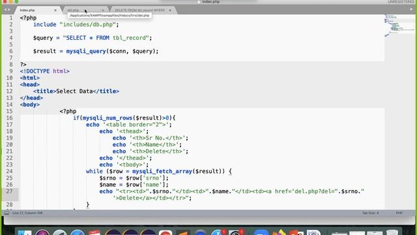
Task: Click the index.php document icon in title bar
Action: [x=199, y=2]
